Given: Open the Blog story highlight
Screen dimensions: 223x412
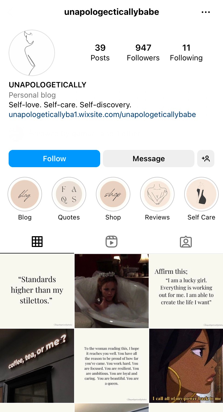Looking at the screenshot, I should [x=25, y=194].
